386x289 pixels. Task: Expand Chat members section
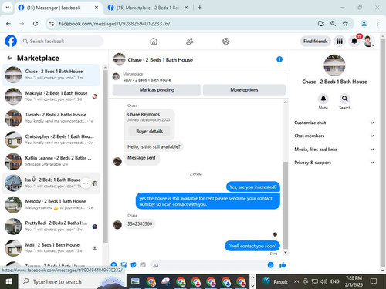tap(334, 136)
